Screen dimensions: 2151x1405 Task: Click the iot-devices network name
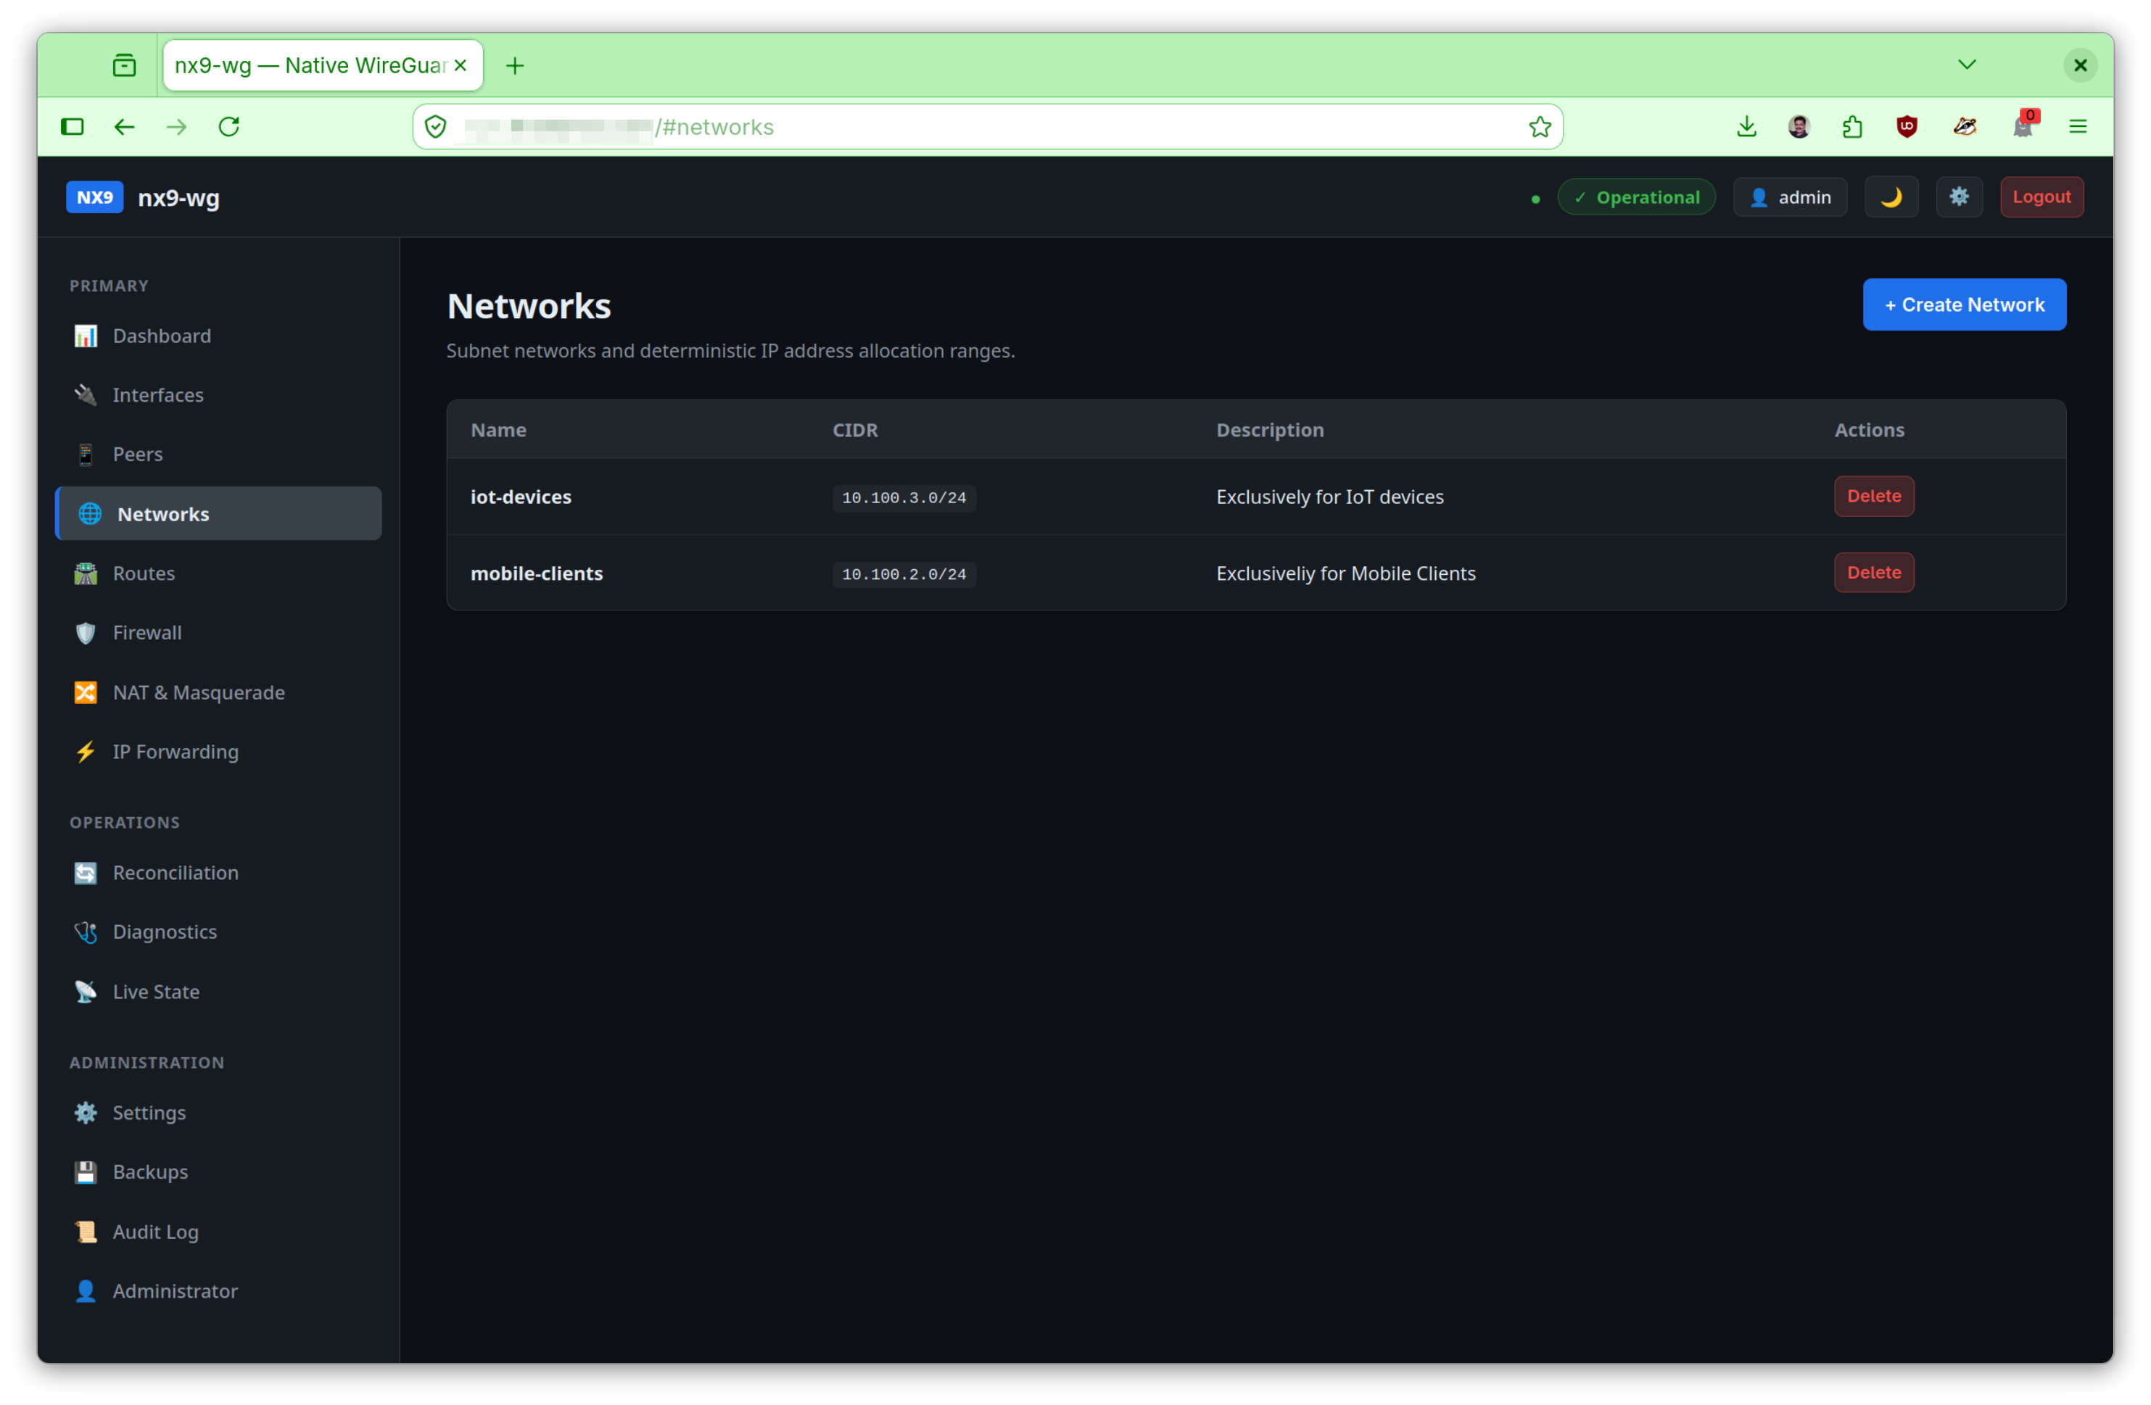[x=521, y=497]
